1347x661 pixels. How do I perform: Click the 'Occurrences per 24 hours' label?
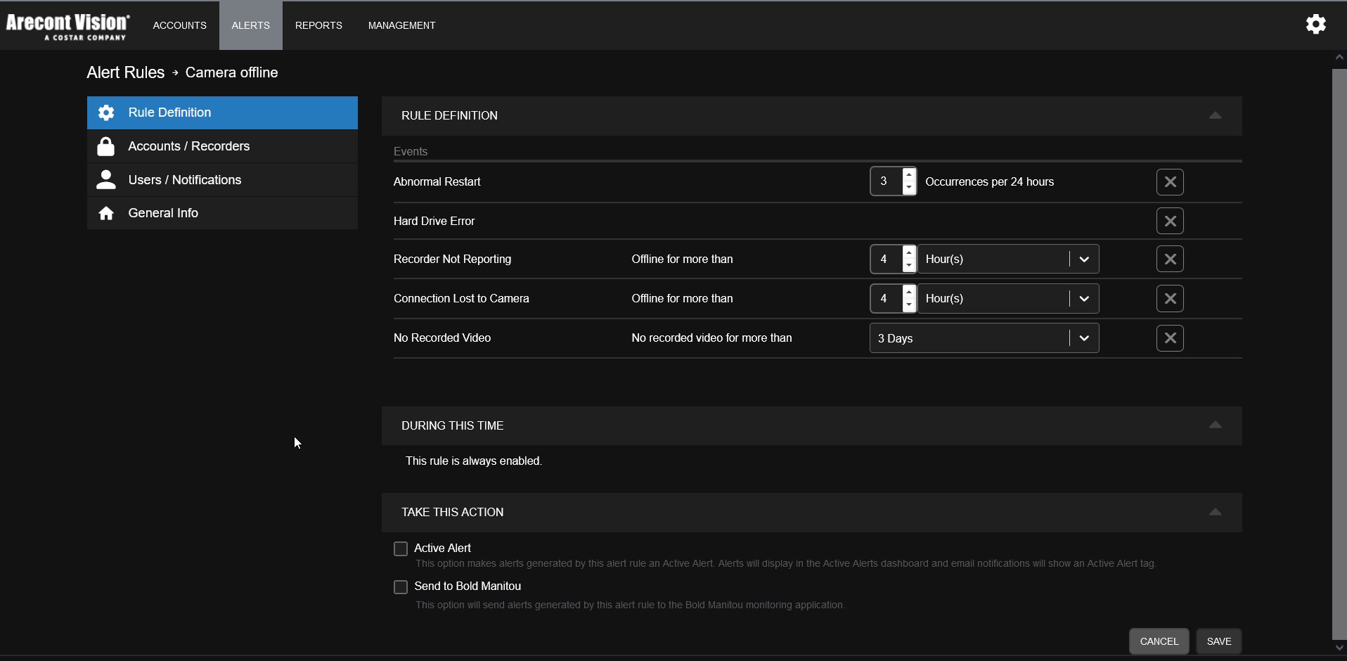coord(990,182)
